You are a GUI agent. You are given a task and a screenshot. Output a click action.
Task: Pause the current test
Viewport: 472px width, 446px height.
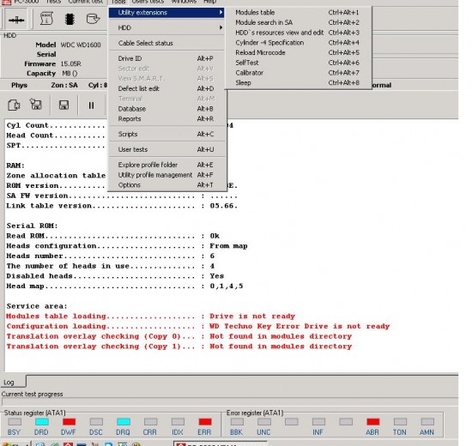(91, 105)
